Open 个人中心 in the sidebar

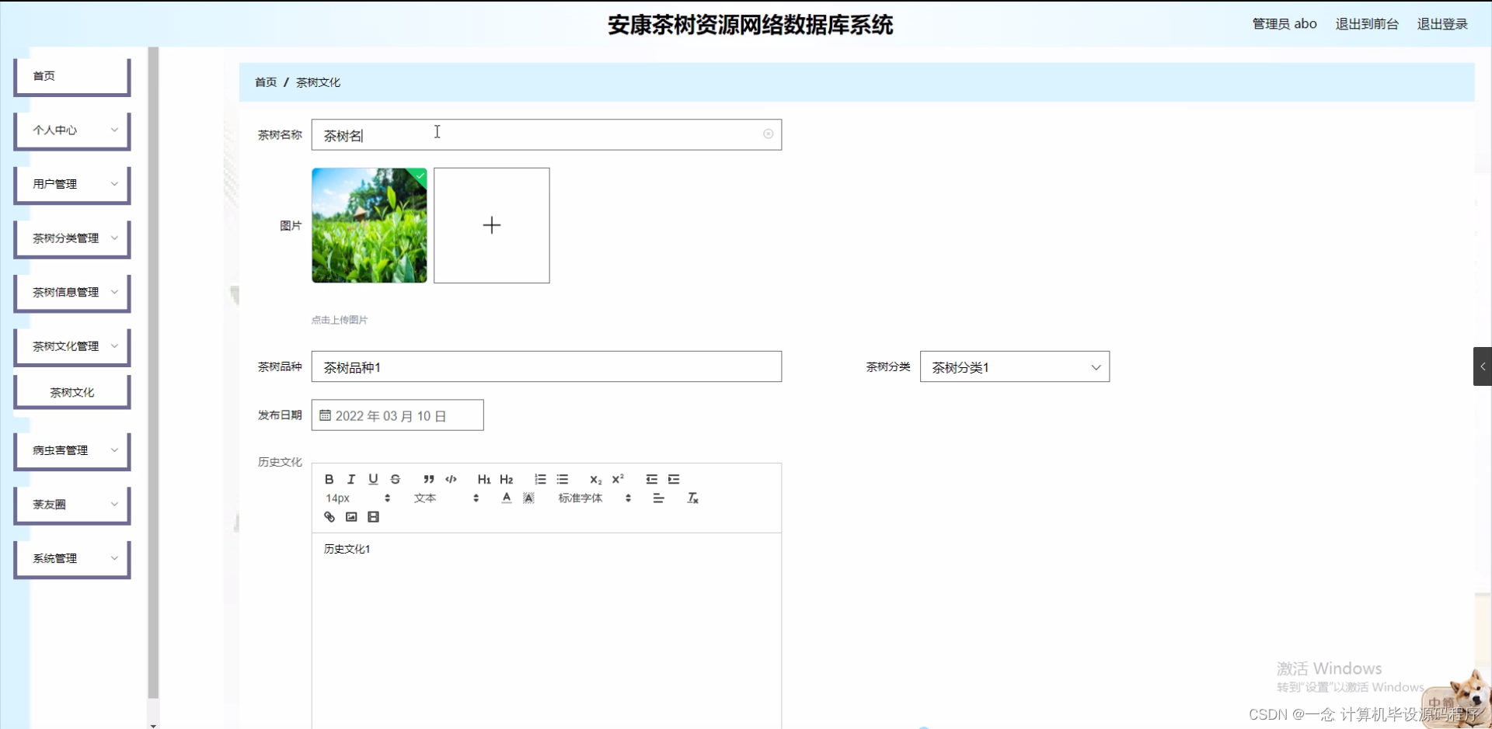click(x=71, y=130)
